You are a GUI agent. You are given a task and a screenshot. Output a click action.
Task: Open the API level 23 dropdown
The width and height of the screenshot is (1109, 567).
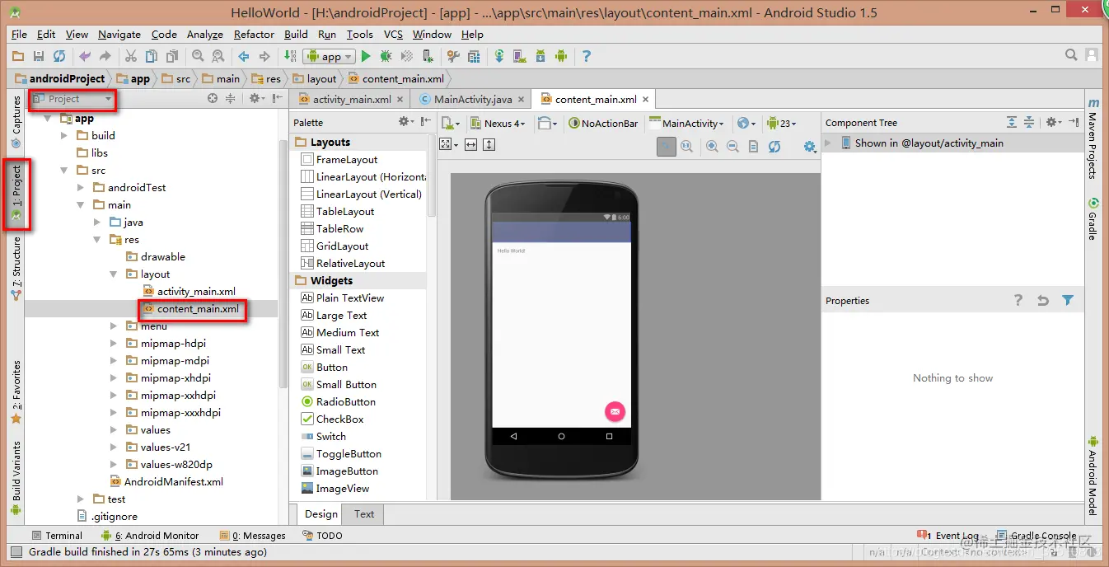pyautogui.click(x=781, y=124)
